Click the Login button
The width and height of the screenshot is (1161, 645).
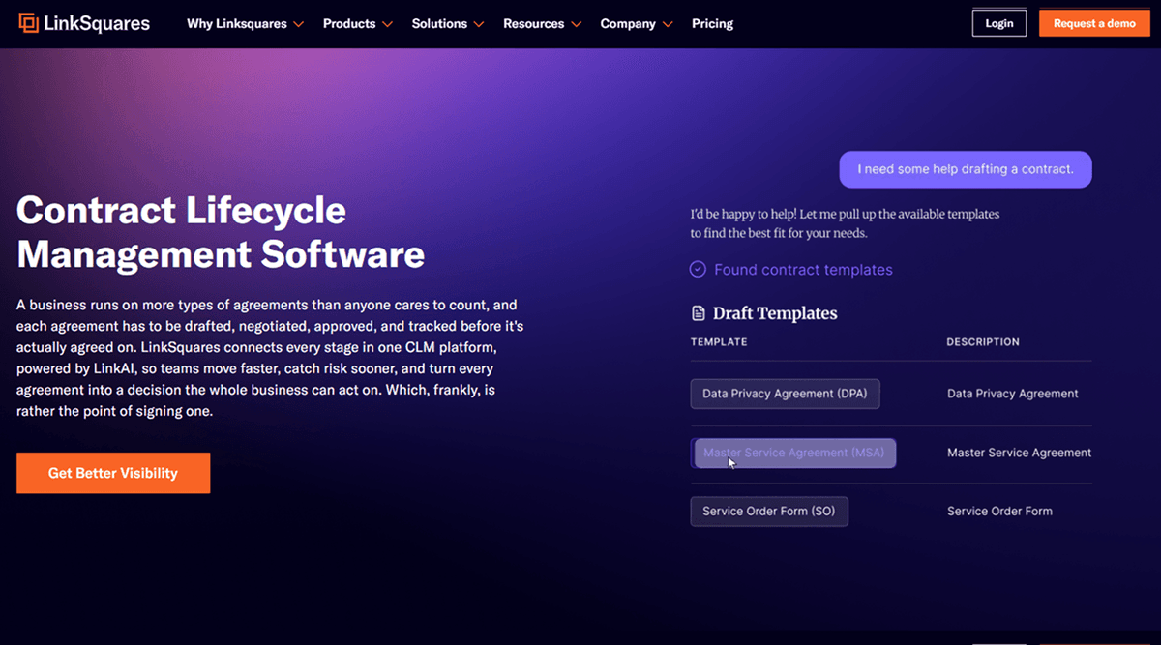999,23
